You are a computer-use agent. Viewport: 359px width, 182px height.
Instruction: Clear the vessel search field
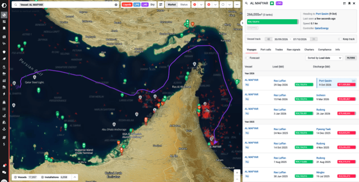click(116, 5)
